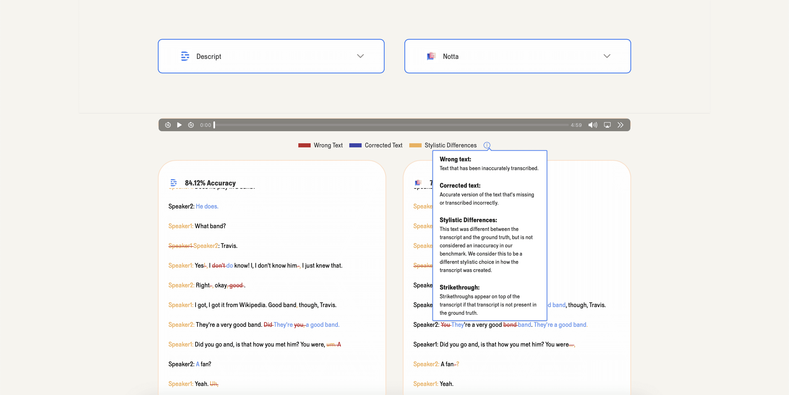
Task: Play the audio clip
Action: click(179, 125)
